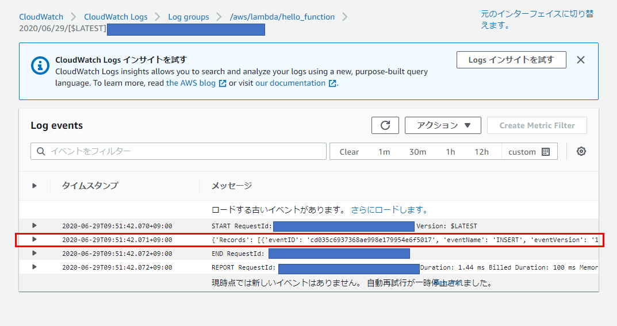
Task: Open the log events settings gear
Action: [581, 151]
